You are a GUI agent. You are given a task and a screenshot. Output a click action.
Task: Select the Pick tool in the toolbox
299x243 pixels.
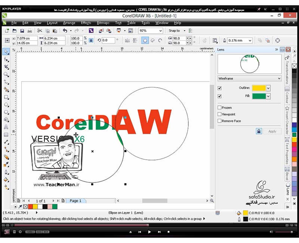pos(6,52)
